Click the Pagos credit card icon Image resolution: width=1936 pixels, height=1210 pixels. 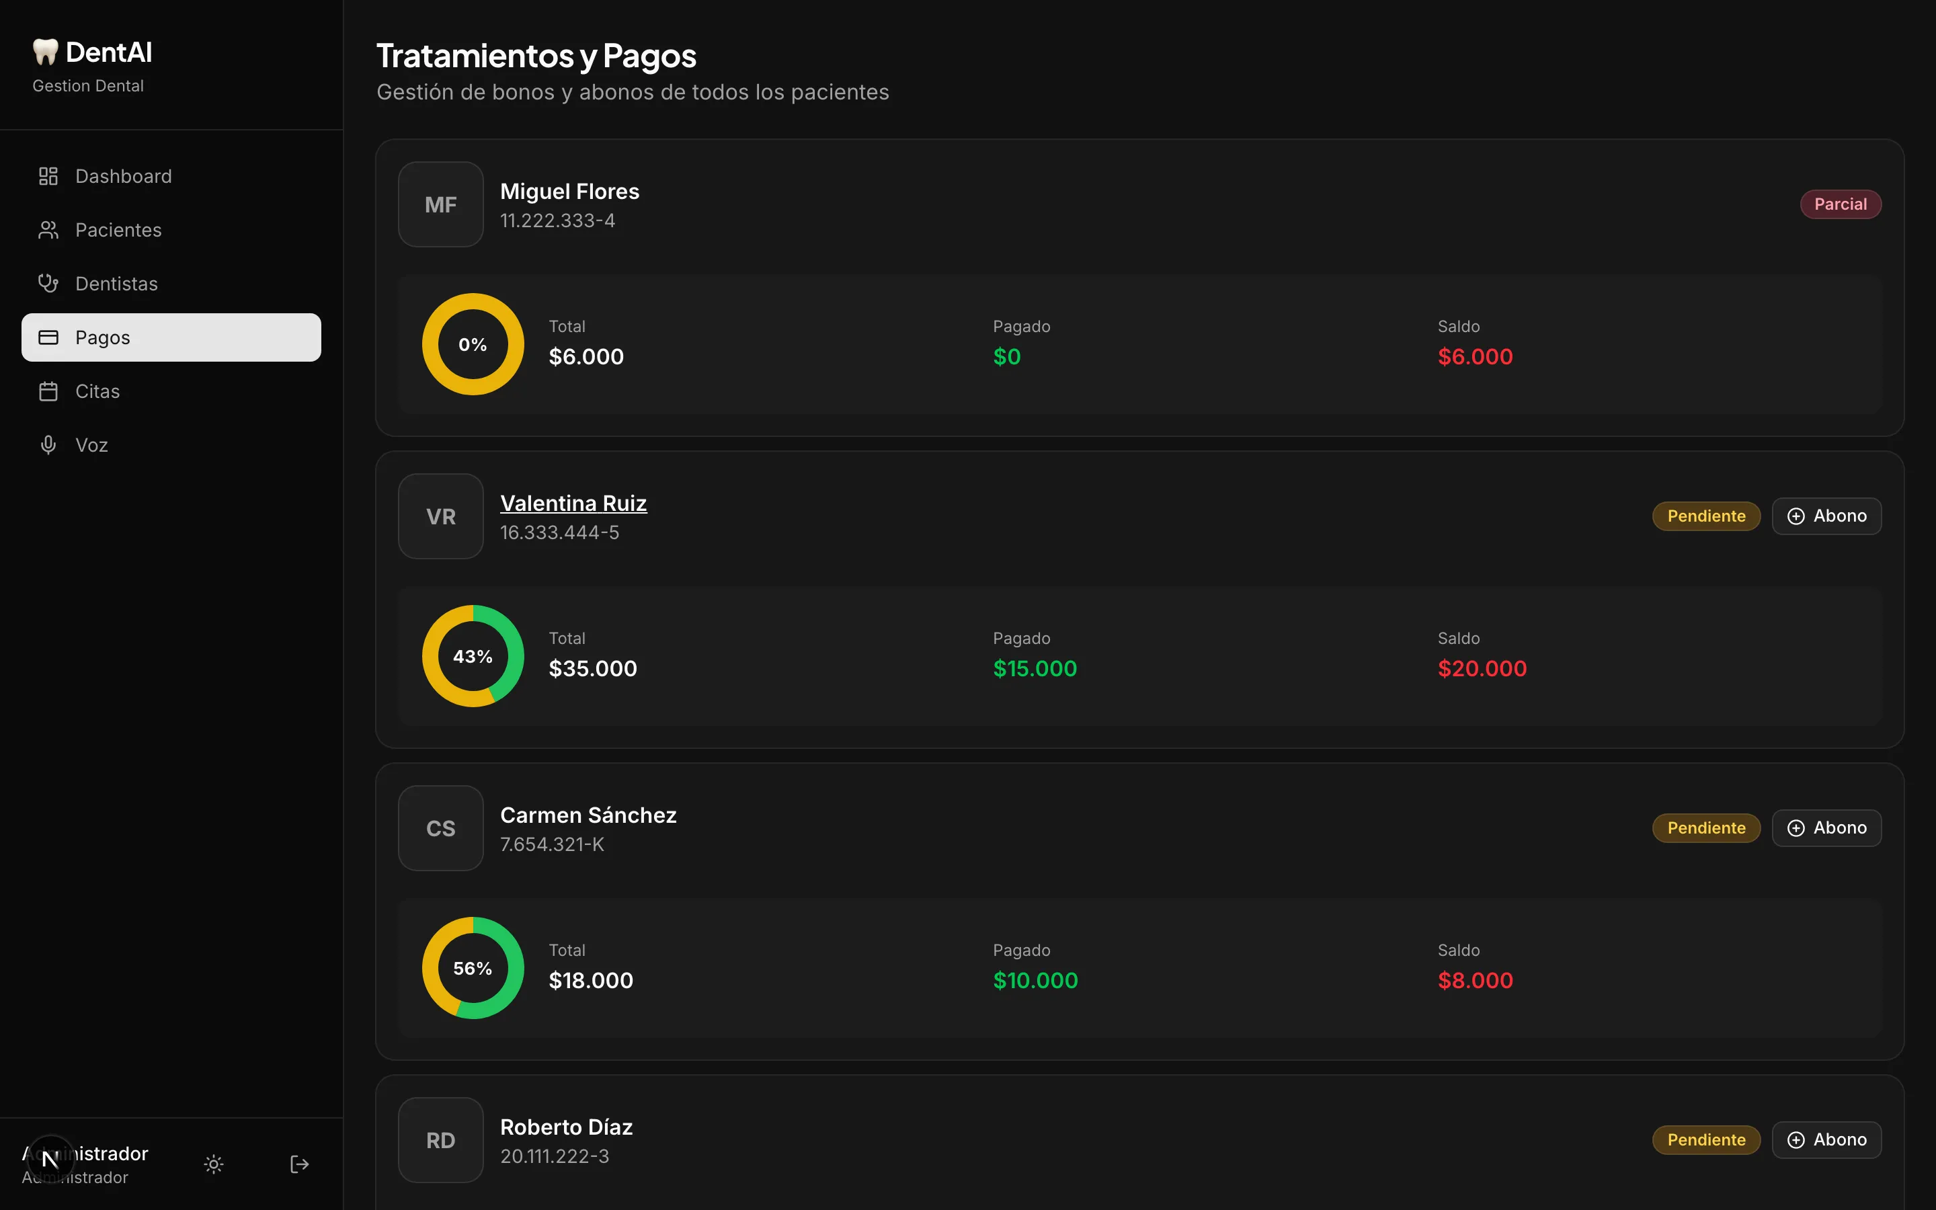[x=48, y=337]
